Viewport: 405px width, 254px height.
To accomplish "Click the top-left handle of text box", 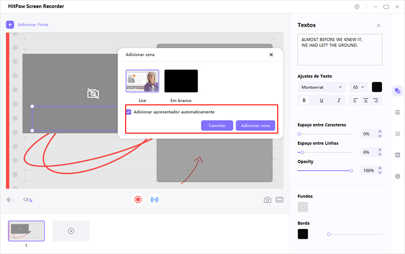I will 32,106.
